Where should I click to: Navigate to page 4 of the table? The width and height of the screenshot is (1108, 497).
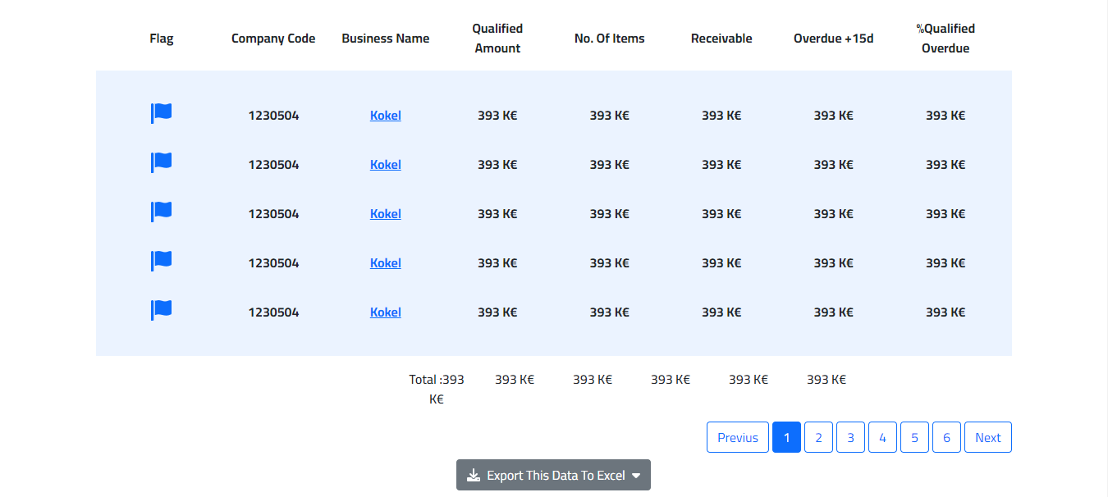tap(882, 437)
